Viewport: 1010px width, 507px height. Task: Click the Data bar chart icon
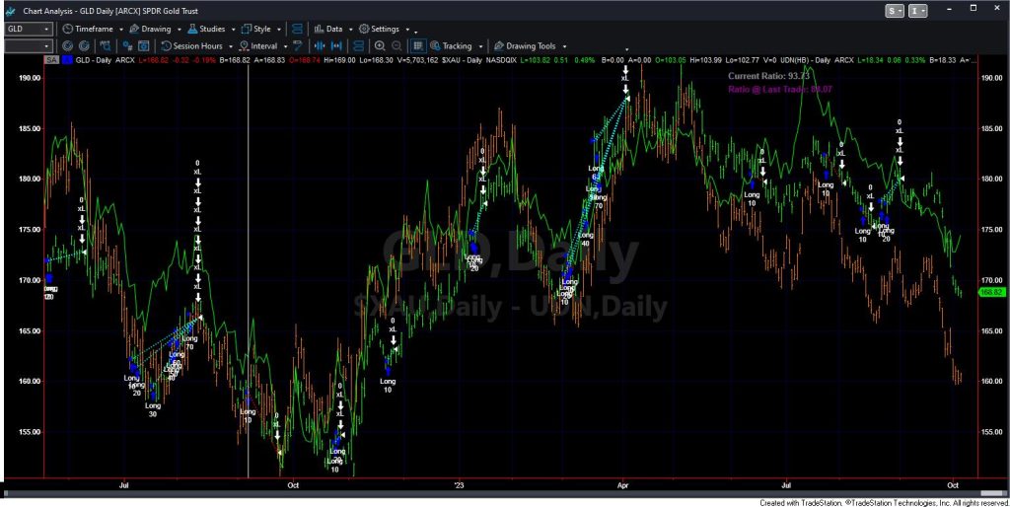click(319, 29)
